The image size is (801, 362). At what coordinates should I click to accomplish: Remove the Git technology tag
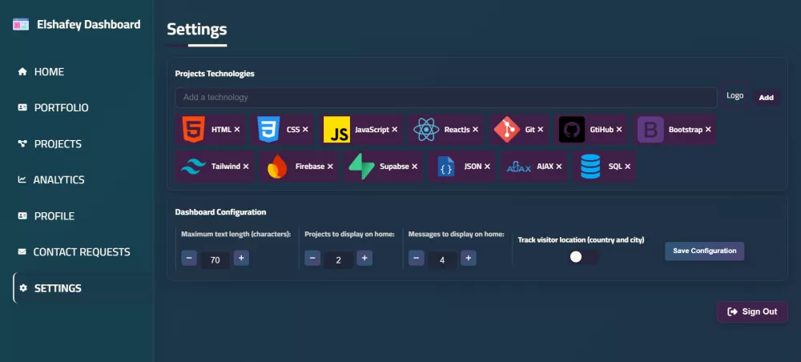pos(541,130)
